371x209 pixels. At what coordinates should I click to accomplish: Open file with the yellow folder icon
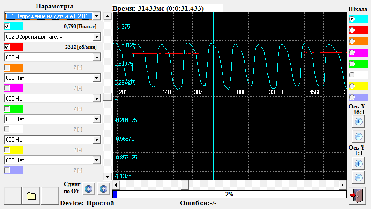[x=31, y=196]
